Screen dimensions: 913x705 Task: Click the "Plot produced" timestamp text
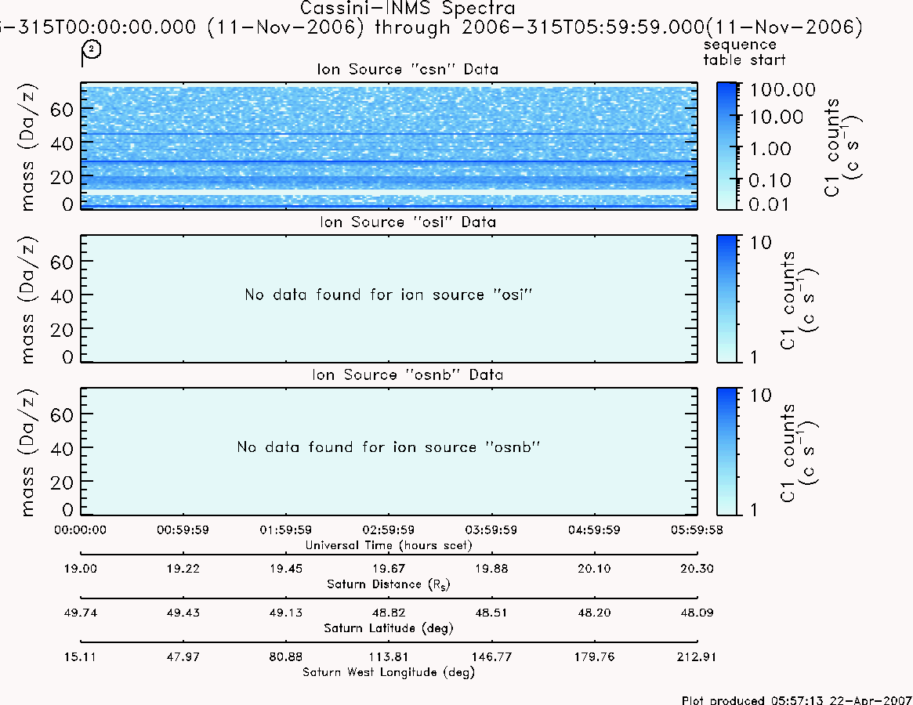click(x=796, y=700)
